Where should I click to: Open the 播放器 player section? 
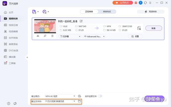[x=10, y=57]
